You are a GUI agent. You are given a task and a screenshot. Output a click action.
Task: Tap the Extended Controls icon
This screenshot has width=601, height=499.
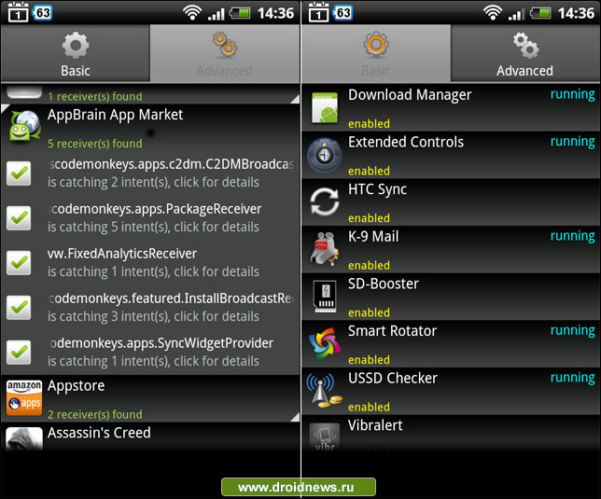pos(325,155)
